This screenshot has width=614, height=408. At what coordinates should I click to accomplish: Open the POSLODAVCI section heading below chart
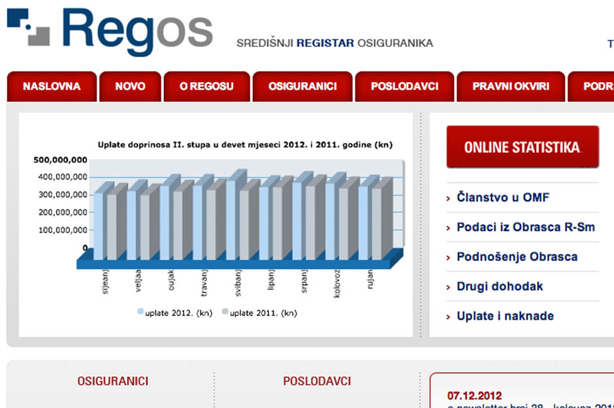317,381
